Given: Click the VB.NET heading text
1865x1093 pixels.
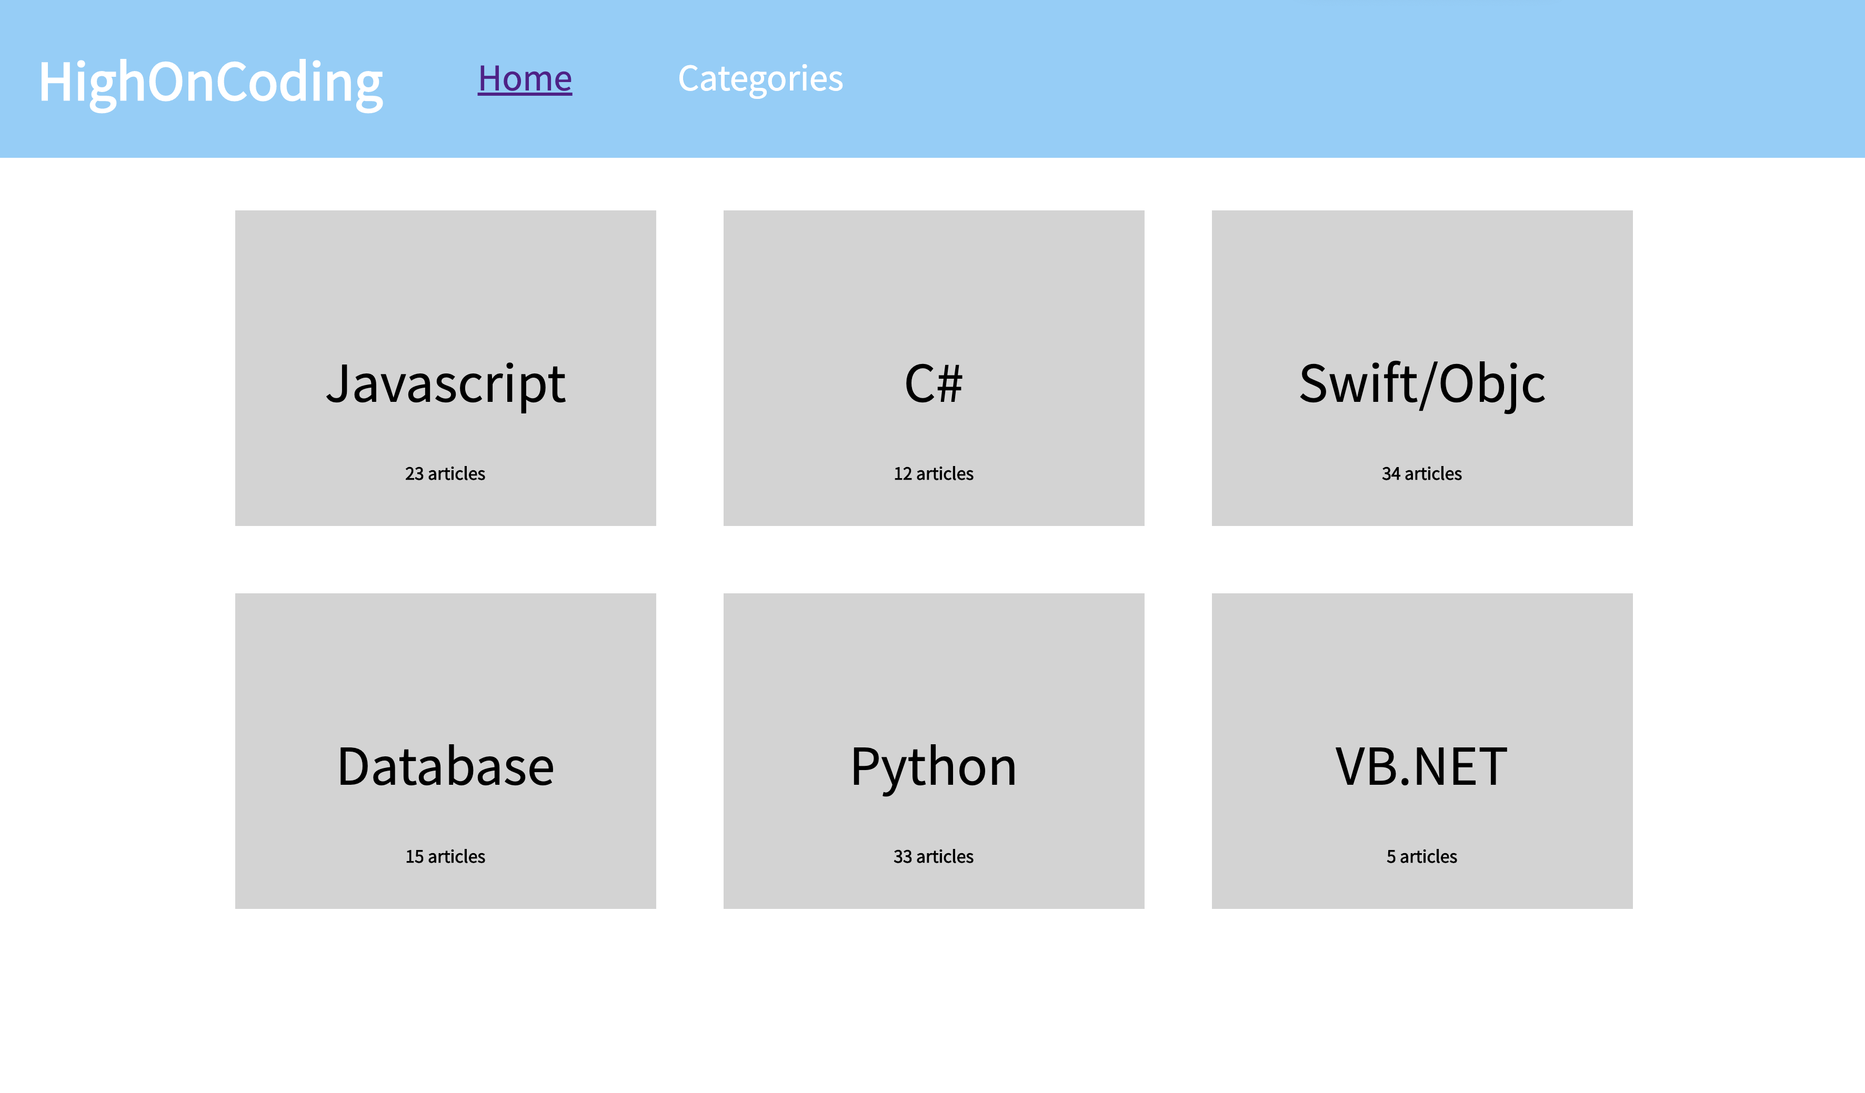Looking at the screenshot, I should (x=1422, y=767).
